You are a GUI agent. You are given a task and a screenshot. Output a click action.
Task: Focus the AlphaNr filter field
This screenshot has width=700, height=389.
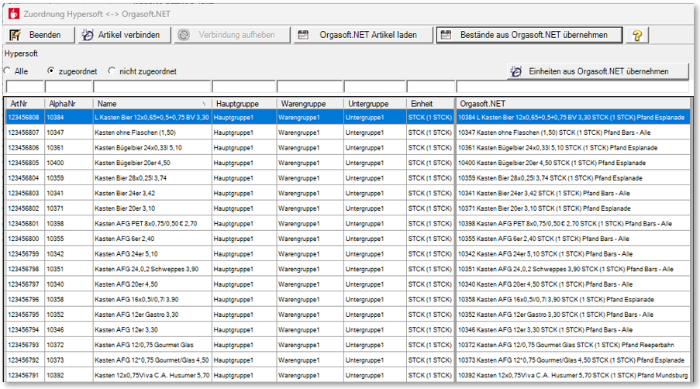68,87
